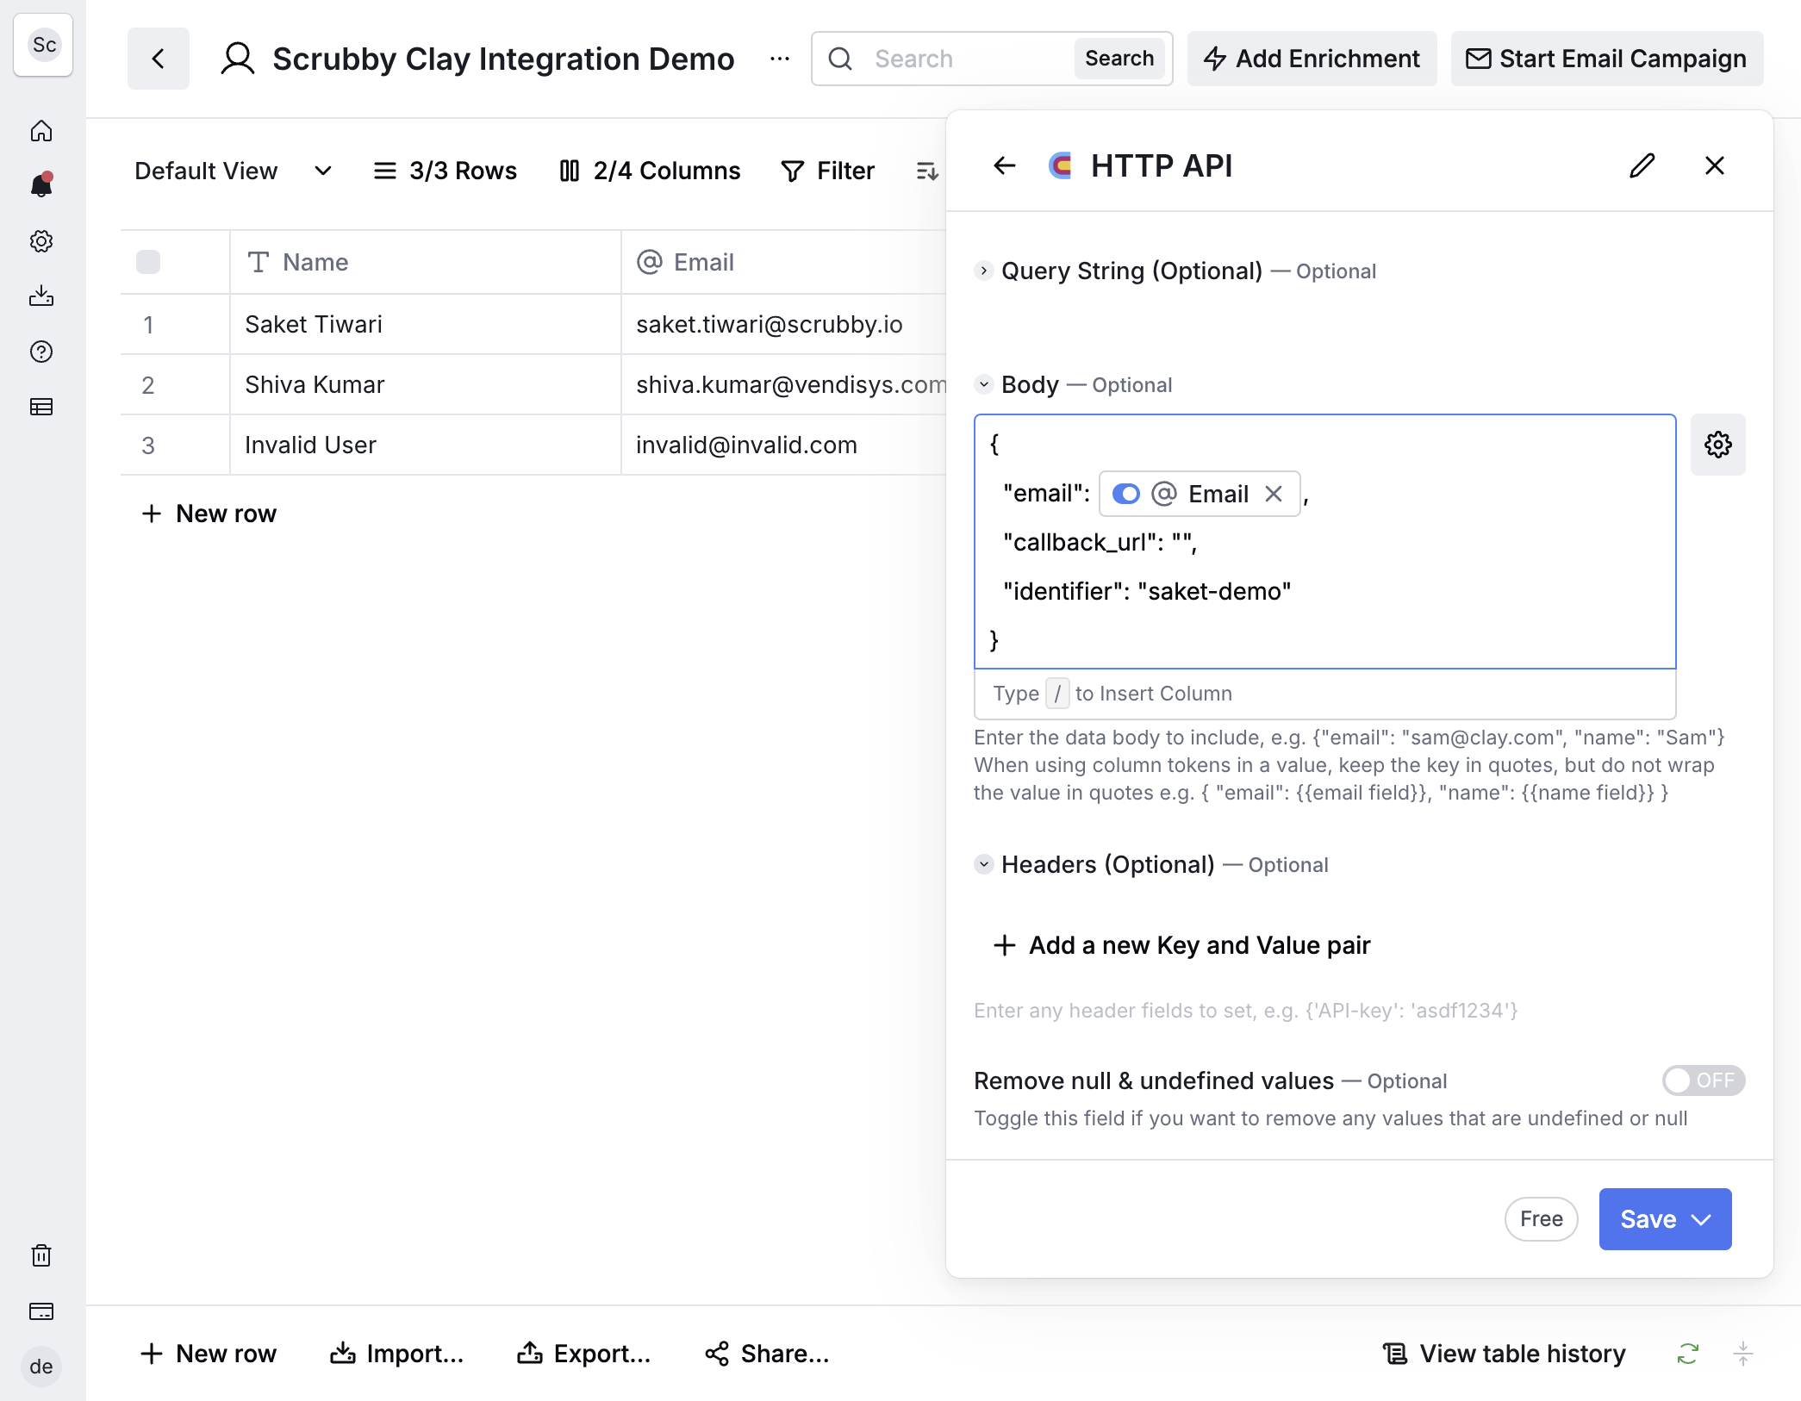Toggle the Email token switch in body

click(1126, 494)
